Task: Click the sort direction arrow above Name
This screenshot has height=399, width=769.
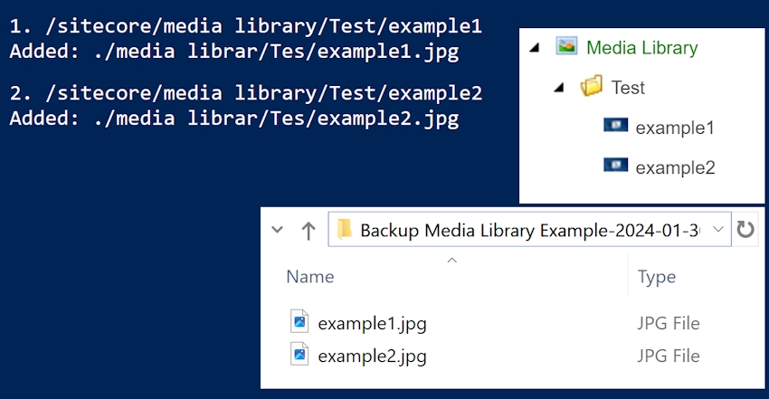Action: [452, 261]
